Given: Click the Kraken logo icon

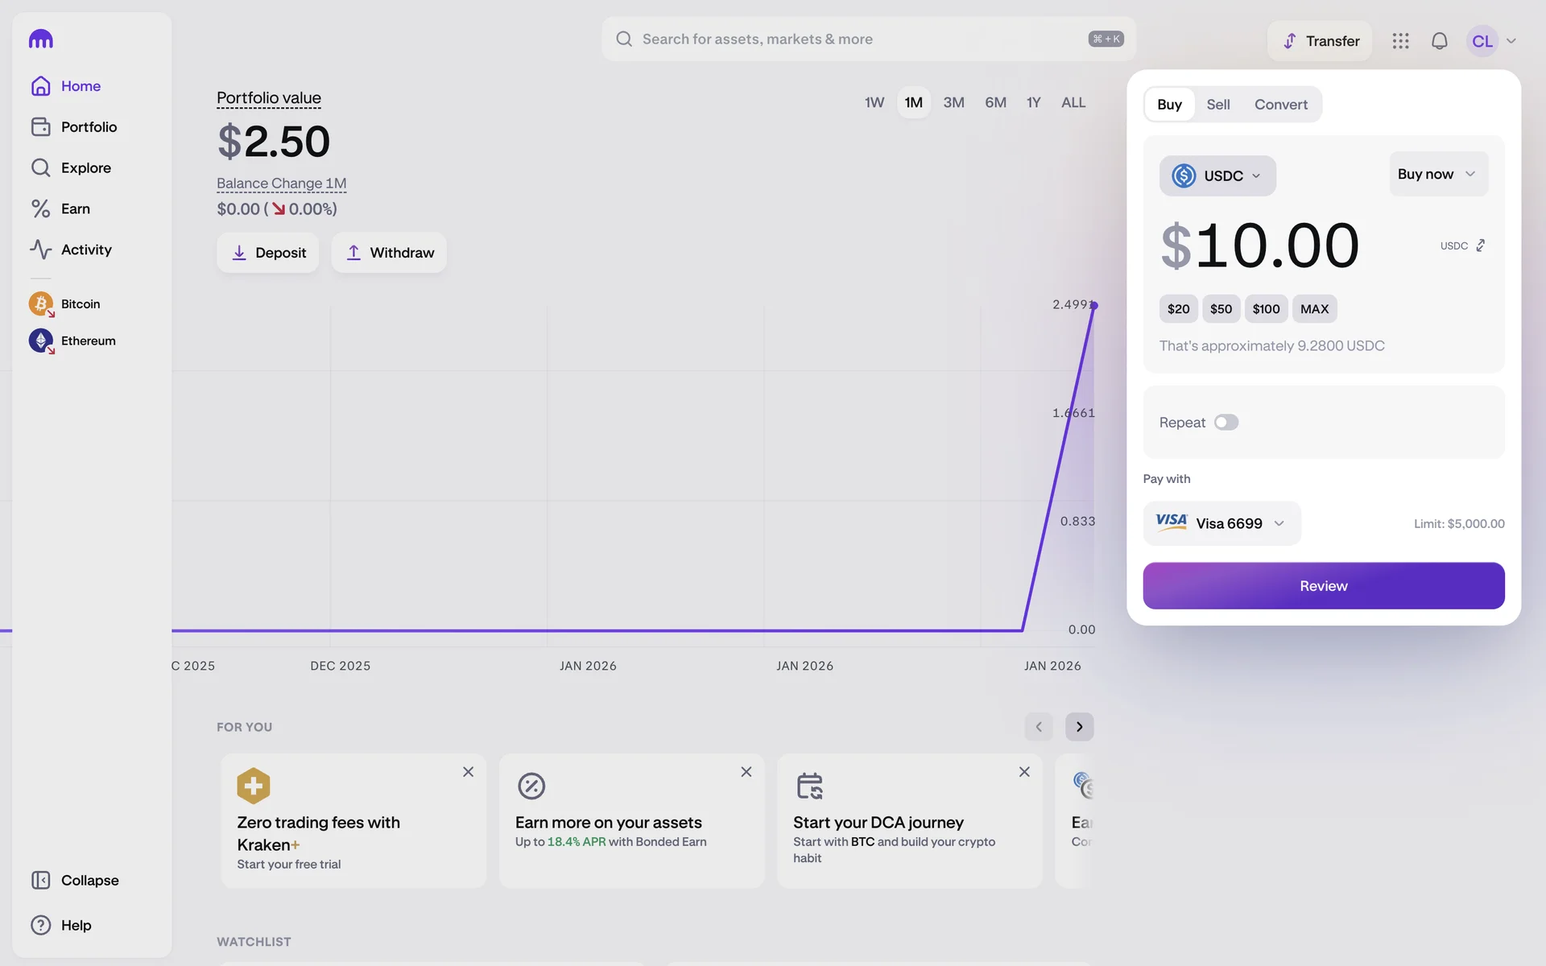Looking at the screenshot, I should click(40, 39).
